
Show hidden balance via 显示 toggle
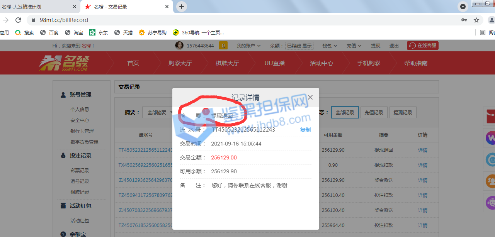(307, 46)
